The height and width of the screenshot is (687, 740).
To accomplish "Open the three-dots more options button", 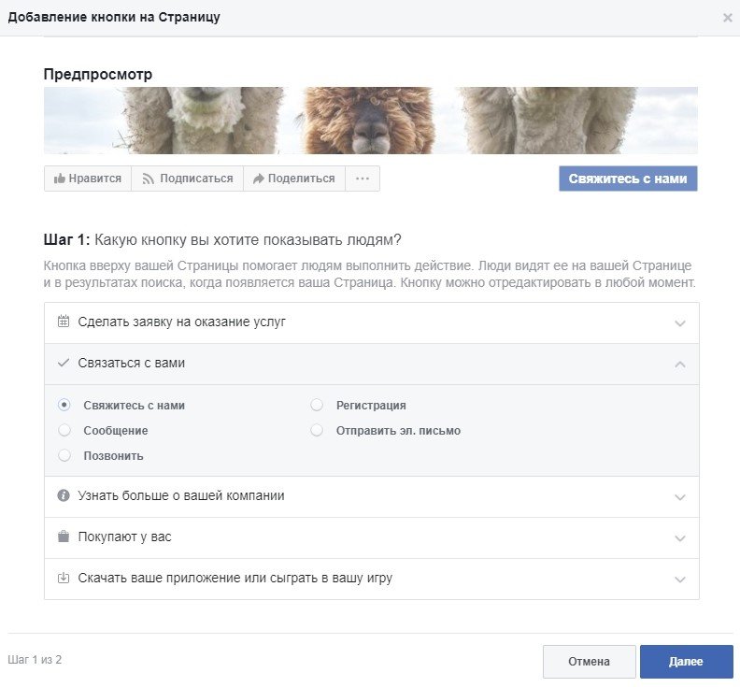I will click(x=363, y=179).
